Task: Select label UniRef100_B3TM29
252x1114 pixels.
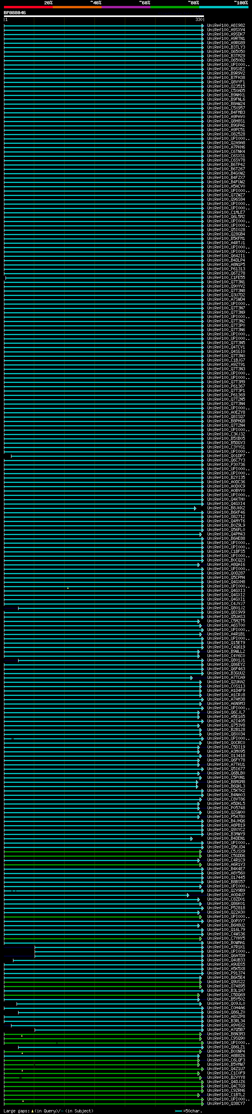Action: (226, 56)
